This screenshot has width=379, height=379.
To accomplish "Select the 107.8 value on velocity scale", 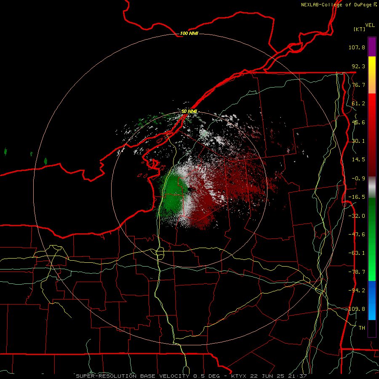I will 357,47.
